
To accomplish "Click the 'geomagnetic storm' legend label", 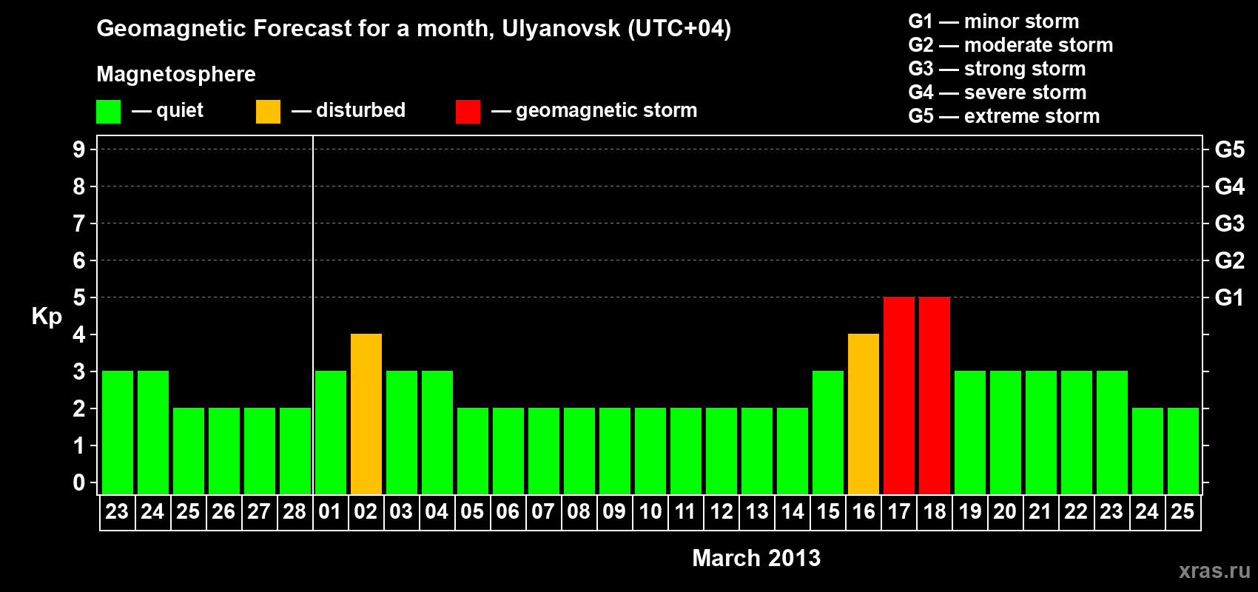I will (x=606, y=111).
